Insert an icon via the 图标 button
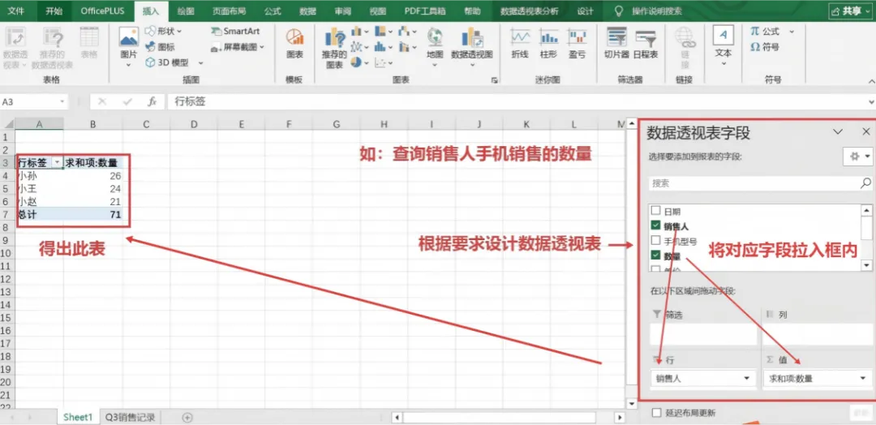 (160, 47)
